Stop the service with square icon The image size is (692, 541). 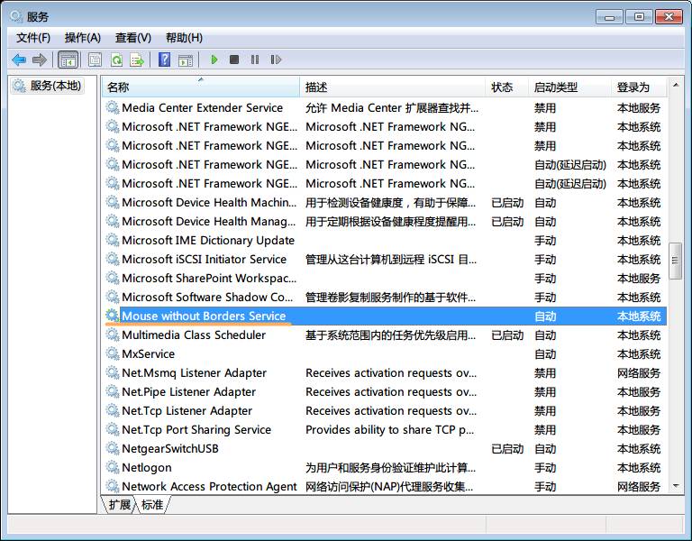234,60
